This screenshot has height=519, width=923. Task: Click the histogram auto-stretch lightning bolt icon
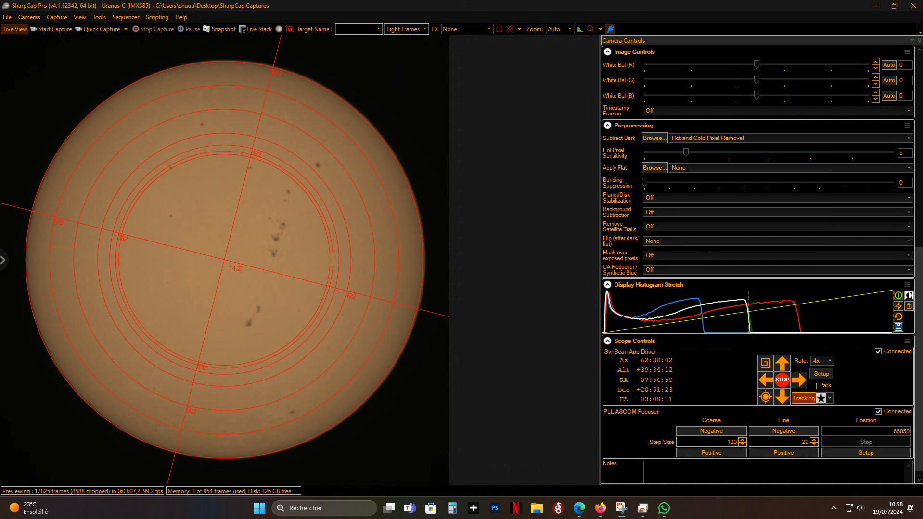898,306
